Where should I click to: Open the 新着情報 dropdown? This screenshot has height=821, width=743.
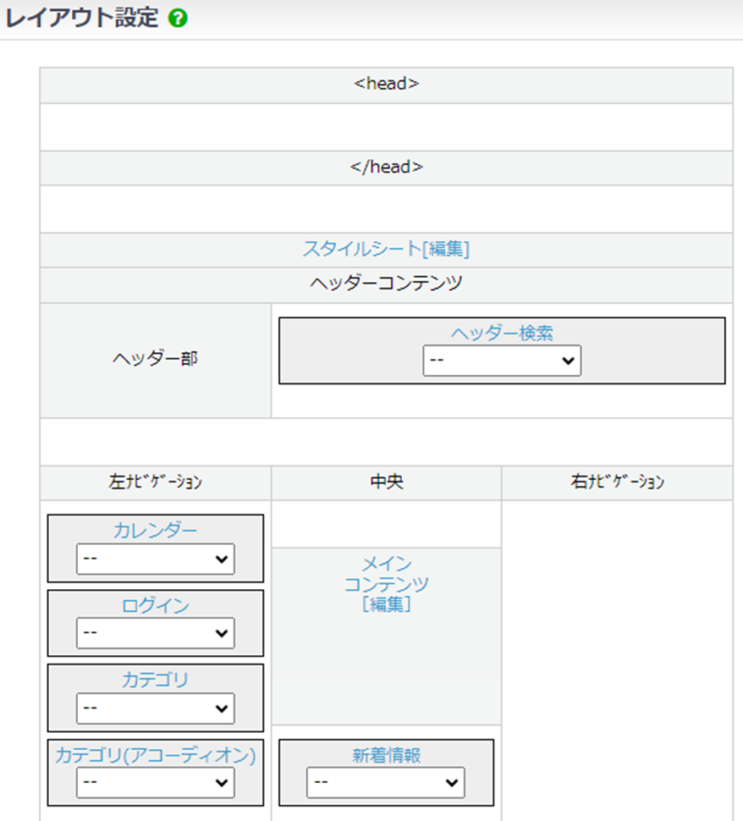[x=386, y=783]
